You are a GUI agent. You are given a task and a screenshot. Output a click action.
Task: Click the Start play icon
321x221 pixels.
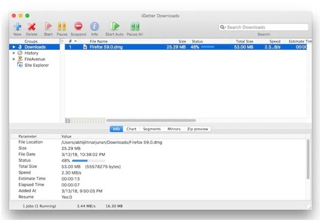(x=48, y=26)
